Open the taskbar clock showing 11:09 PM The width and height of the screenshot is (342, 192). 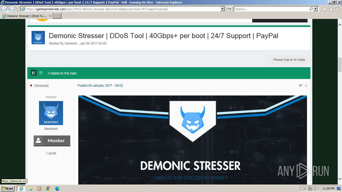328,189
